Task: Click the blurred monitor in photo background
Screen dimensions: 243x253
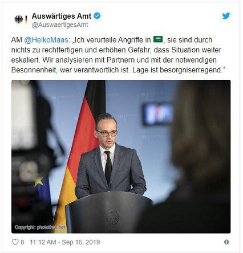Action: point(158,114)
